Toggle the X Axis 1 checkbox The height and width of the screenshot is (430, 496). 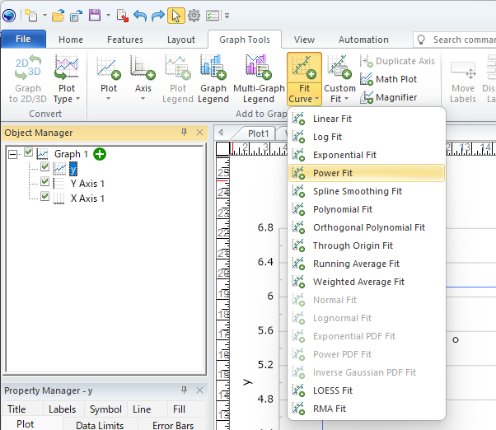(x=45, y=198)
